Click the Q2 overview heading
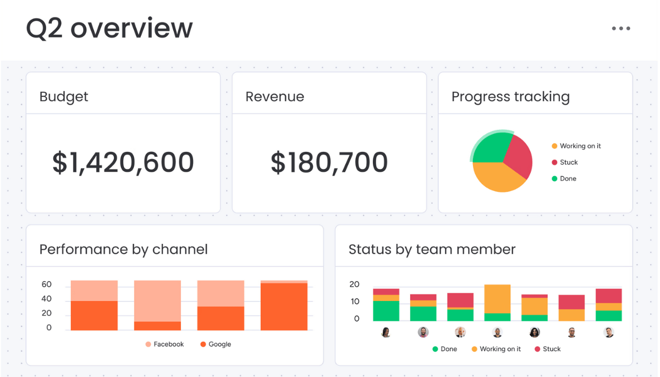 (x=109, y=29)
